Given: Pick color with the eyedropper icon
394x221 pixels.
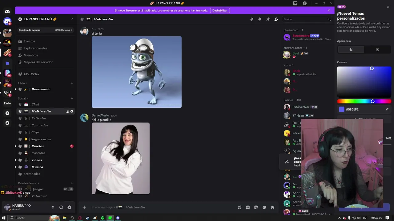Looking at the screenshot, I should click(x=387, y=109).
